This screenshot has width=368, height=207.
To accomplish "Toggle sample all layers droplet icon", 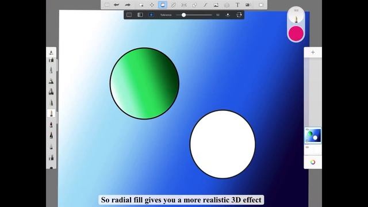I will coord(228,15).
